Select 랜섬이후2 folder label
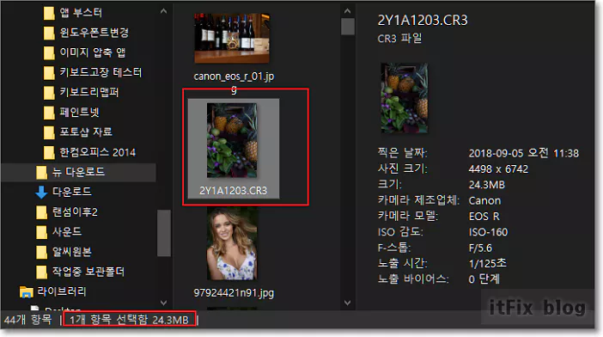Screen dimensions: 603x337 [x=75, y=212]
